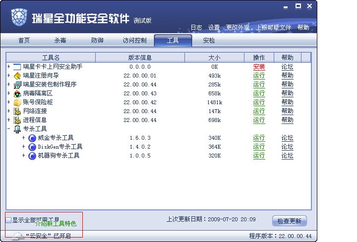Expand the 机器狗专杀工具 entry

23,156
